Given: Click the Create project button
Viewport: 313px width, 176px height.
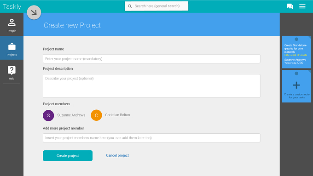Looking at the screenshot, I should coord(68,156).
